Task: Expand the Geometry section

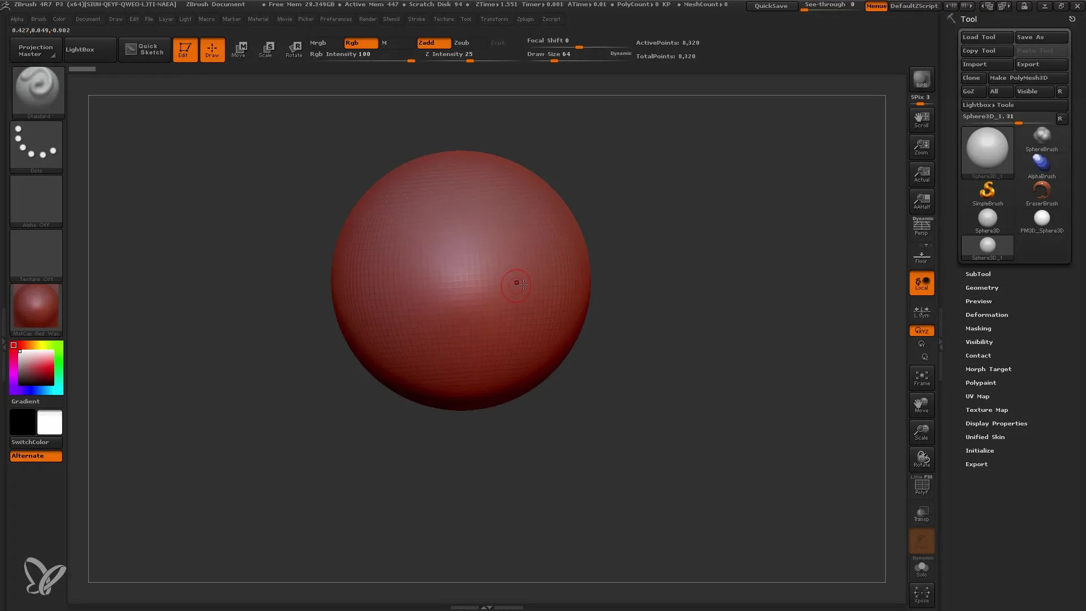Action: [981, 287]
